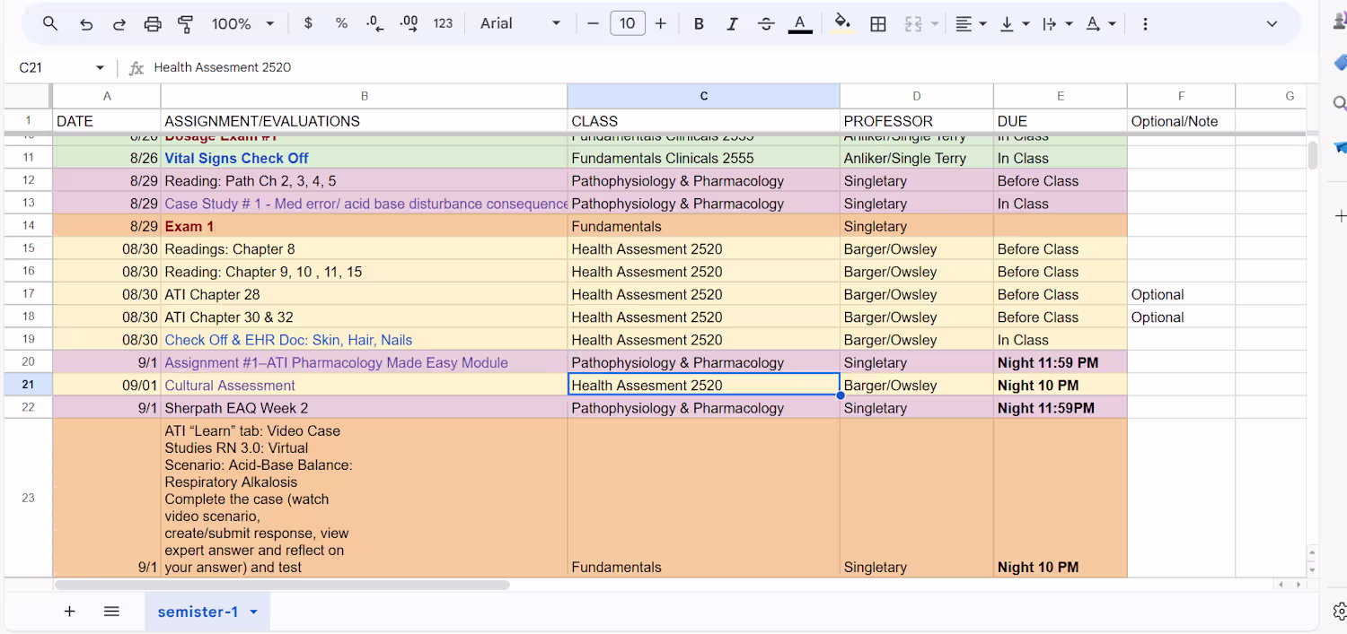The height and width of the screenshot is (634, 1347).
Task: Increase the font size
Action: point(661,23)
